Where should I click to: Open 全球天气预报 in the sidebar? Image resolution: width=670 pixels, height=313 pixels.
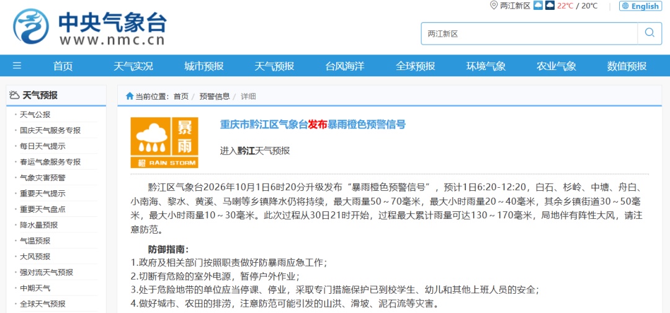43,304
